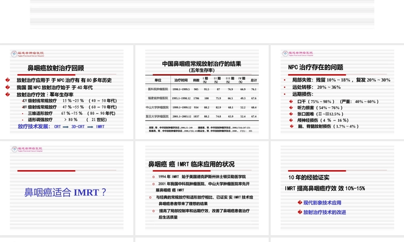Click the arrow between 3D-CRT and IMRT

pyautogui.click(x=90, y=127)
